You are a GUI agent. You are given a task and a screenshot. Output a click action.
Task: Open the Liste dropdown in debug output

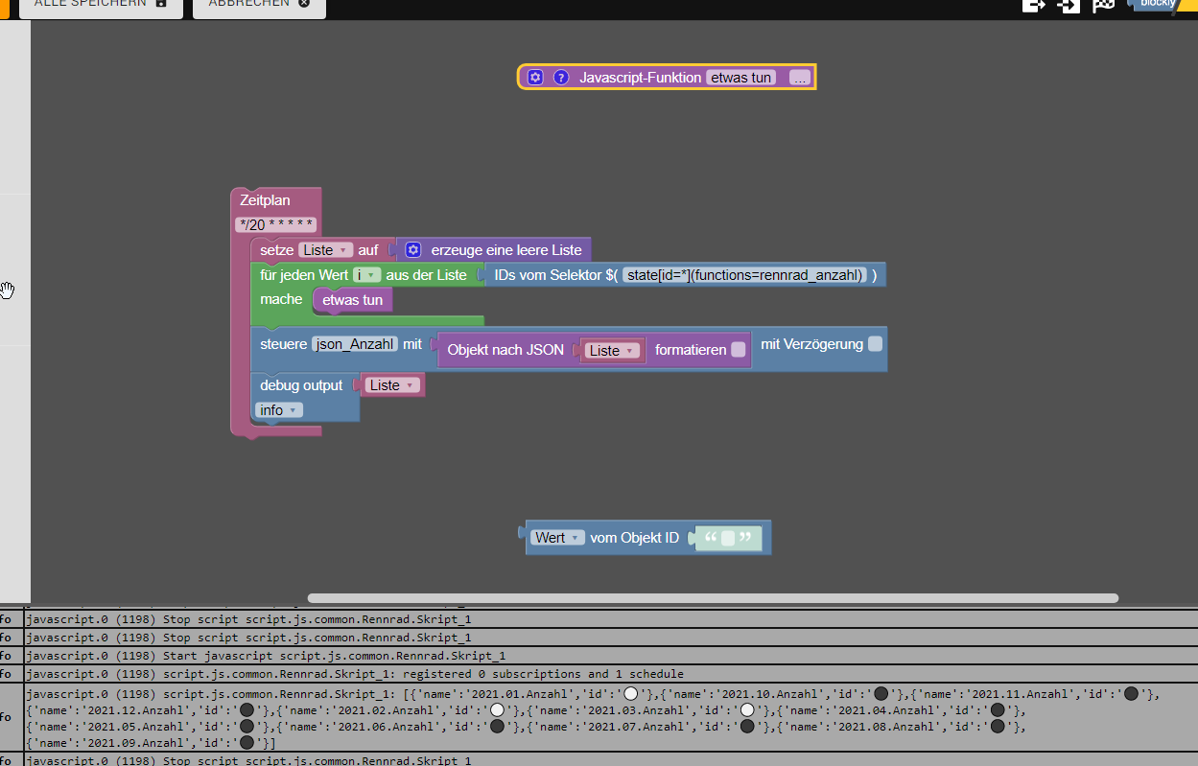392,385
